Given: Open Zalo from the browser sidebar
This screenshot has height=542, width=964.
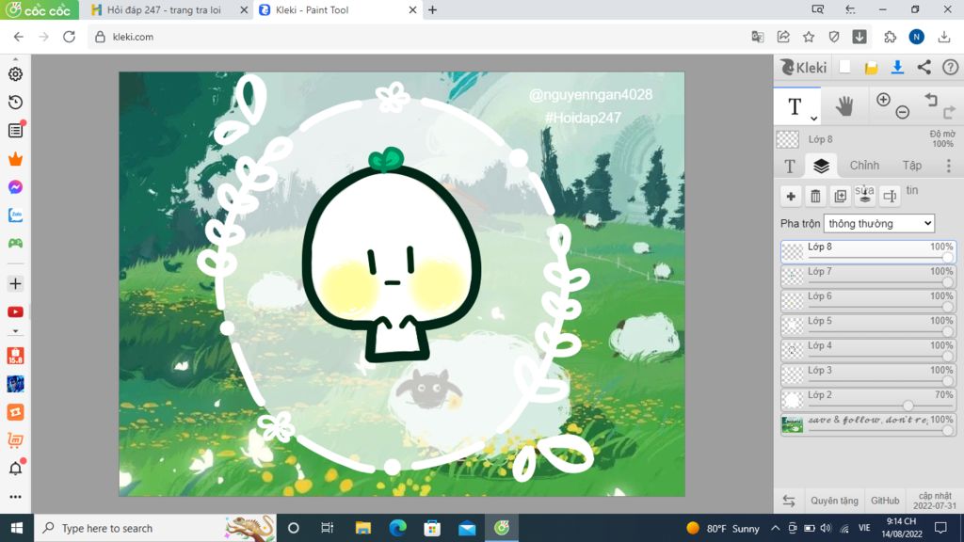Looking at the screenshot, I should click(x=15, y=215).
